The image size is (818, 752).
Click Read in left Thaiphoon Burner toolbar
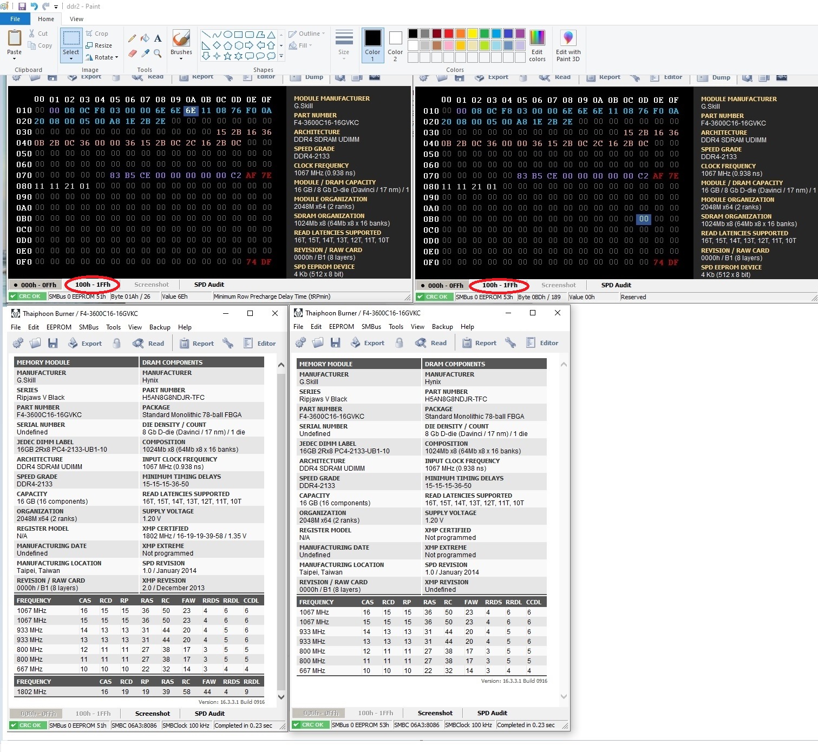(149, 343)
